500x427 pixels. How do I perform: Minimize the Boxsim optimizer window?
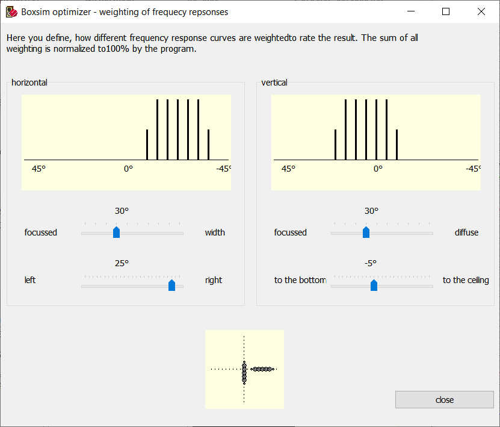tap(412, 11)
